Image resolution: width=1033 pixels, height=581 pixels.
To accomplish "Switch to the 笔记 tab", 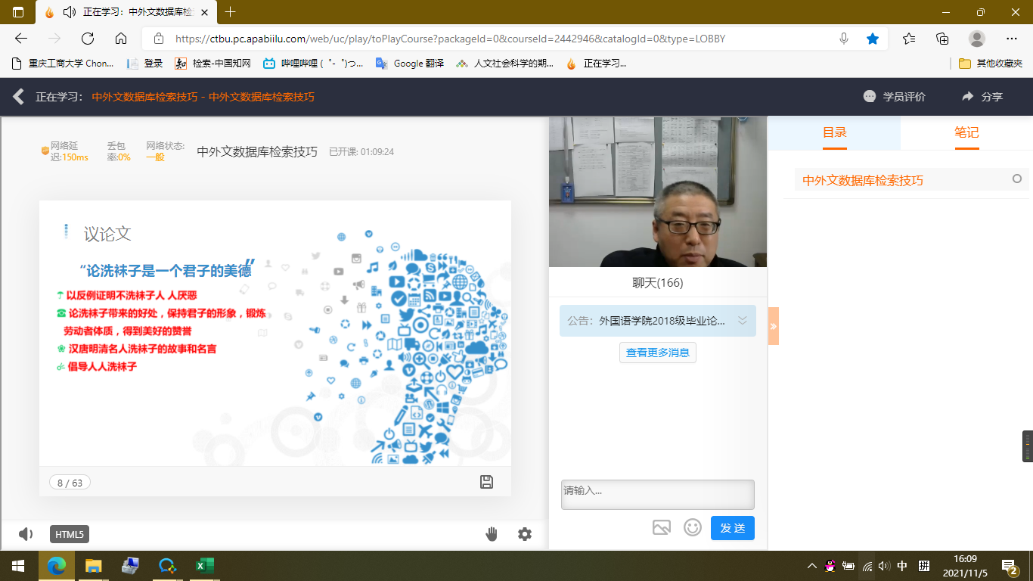I will pyautogui.click(x=966, y=132).
